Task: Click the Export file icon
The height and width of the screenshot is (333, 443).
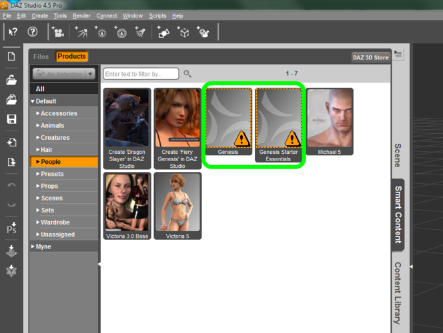Action: tap(11, 162)
